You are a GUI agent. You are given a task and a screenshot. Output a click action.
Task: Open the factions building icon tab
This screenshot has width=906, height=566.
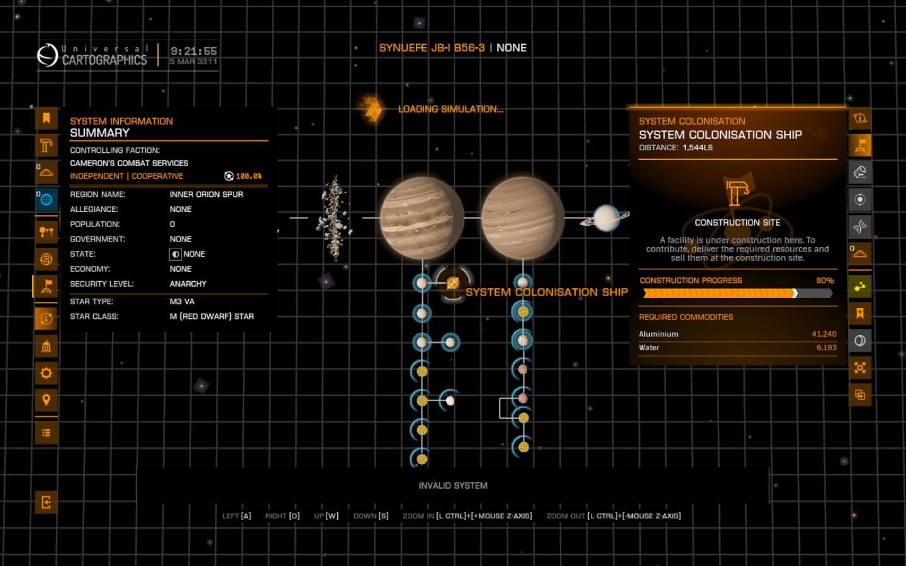tap(46, 346)
